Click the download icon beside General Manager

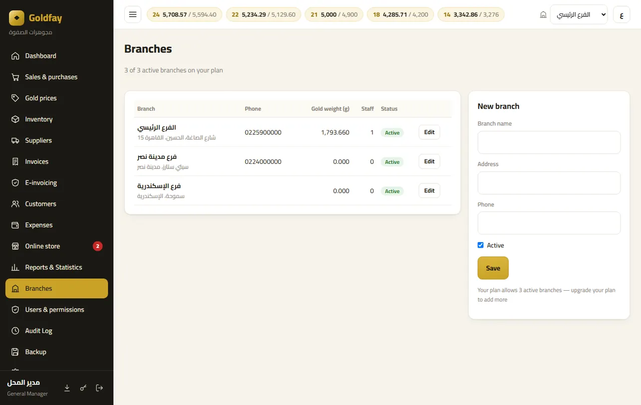(x=67, y=388)
